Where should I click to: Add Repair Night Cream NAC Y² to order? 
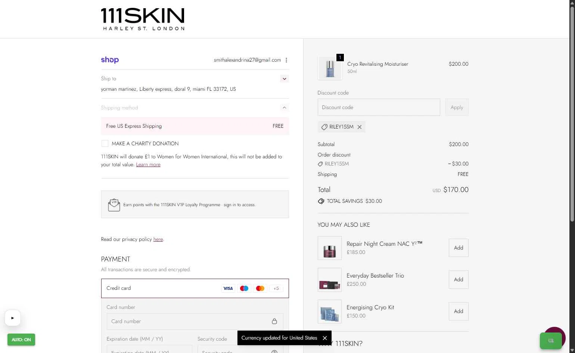459,248
